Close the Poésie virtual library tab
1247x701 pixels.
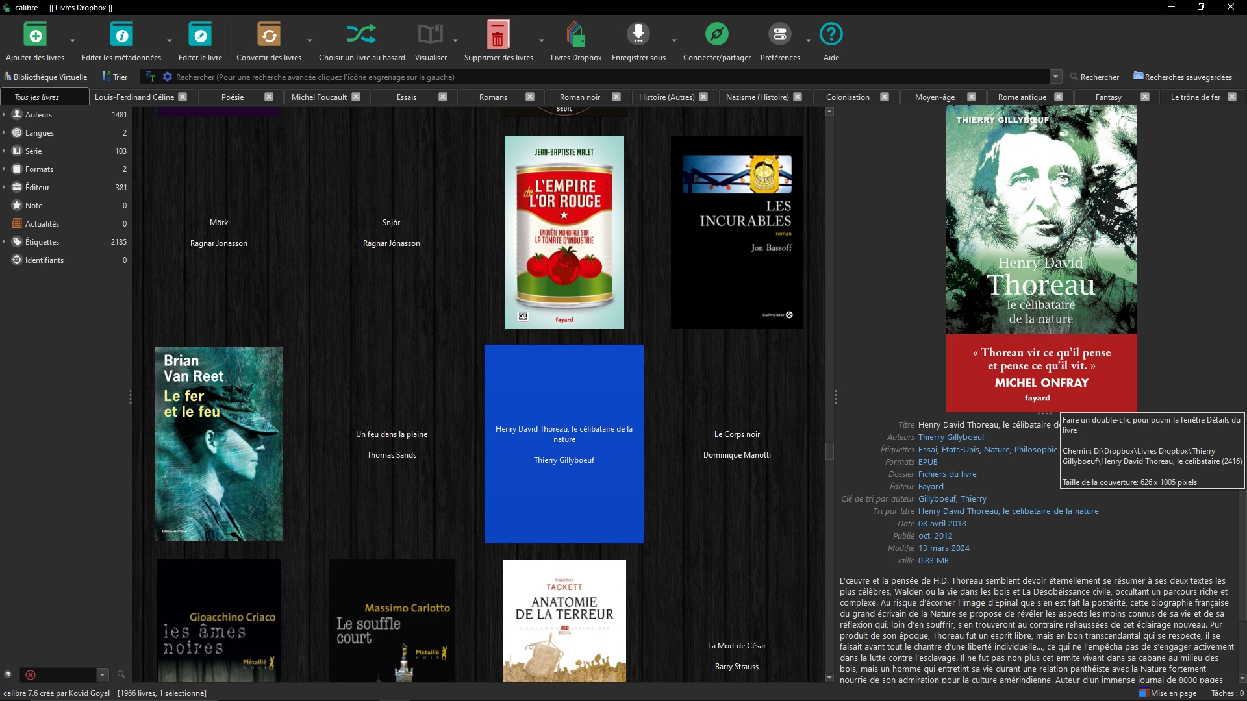click(269, 97)
